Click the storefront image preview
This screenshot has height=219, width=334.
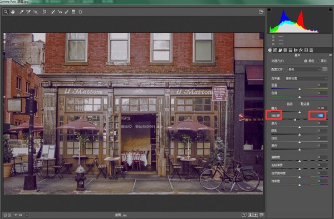tap(134, 113)
